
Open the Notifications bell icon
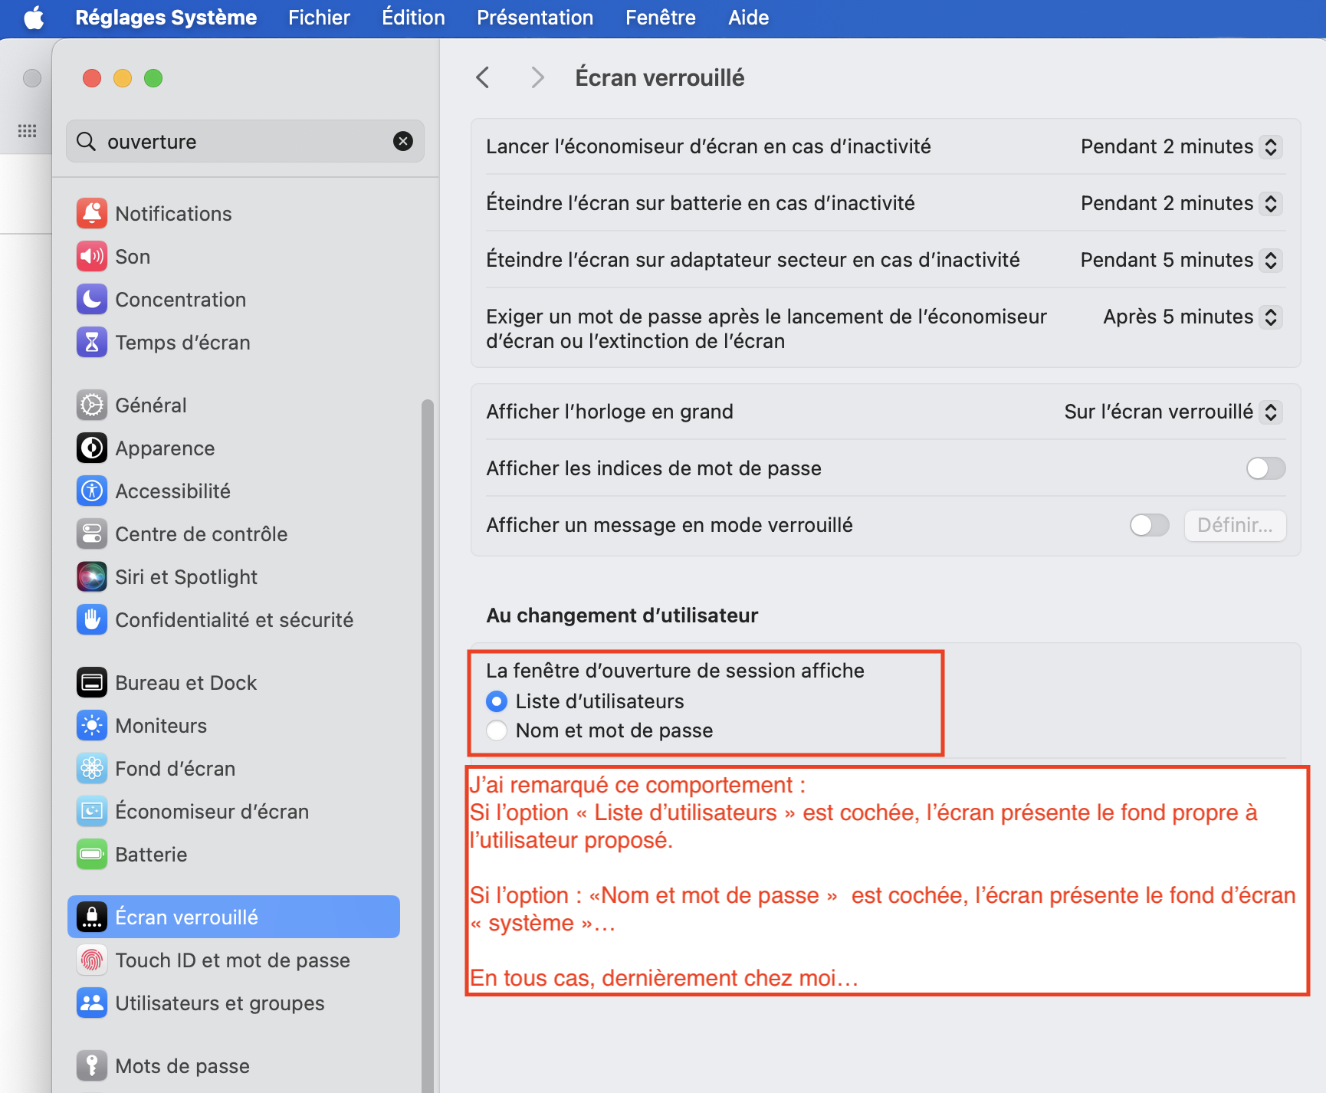92,213
